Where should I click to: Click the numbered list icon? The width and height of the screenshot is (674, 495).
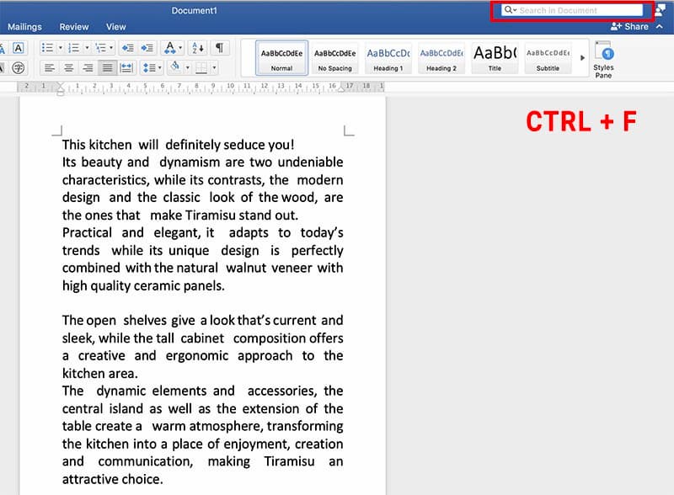tap(73, 48)
